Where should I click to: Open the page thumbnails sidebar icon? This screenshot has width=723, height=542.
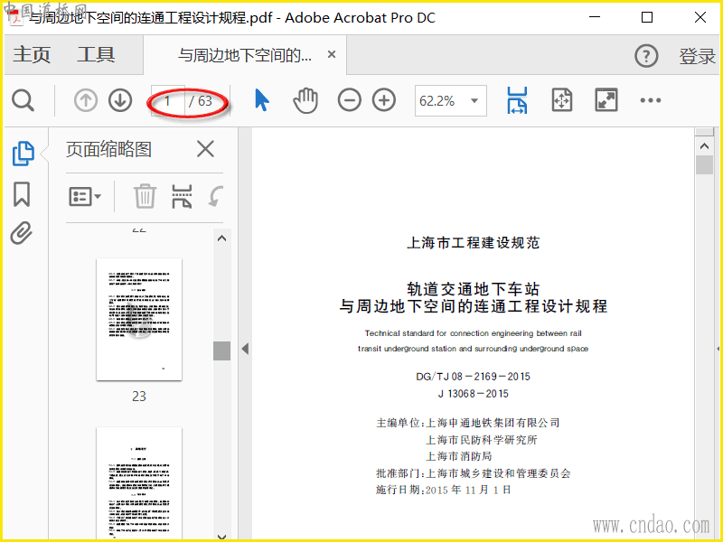[23, 154]
